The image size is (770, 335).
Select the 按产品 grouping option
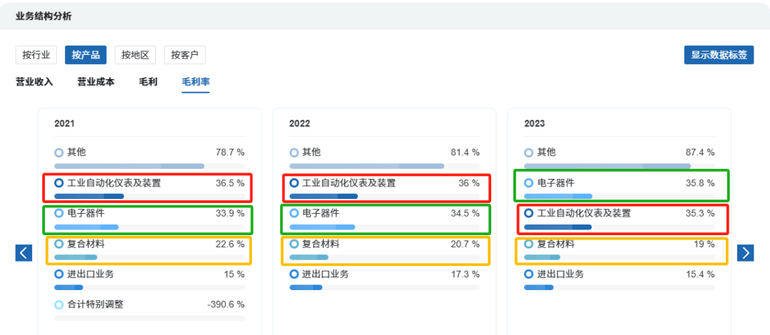[86, 55]
